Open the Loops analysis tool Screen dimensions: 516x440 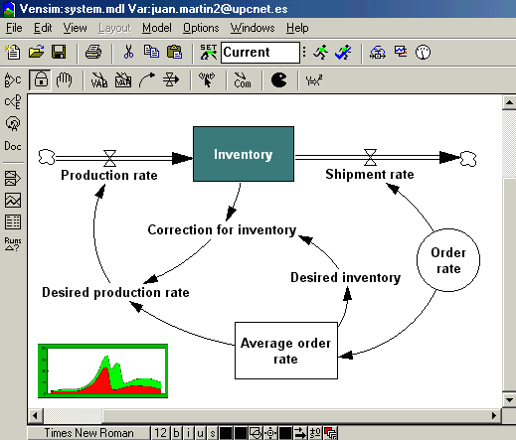(x=13, y=124)
